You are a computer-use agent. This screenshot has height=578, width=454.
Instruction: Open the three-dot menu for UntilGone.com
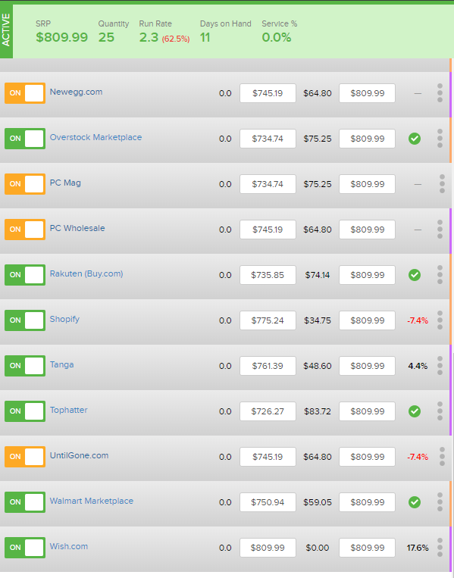(442, 456)
